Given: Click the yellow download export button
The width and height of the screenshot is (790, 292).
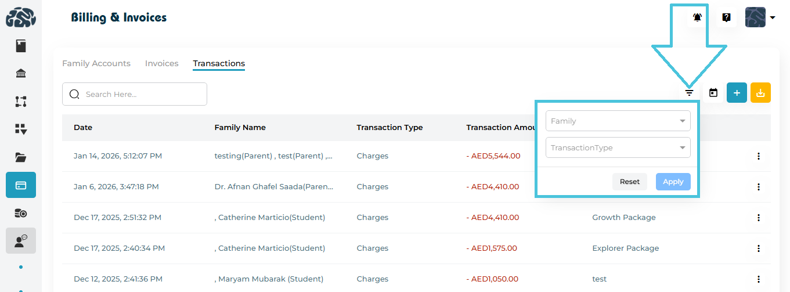Looking at the screenshot, I should pos(760,92).
